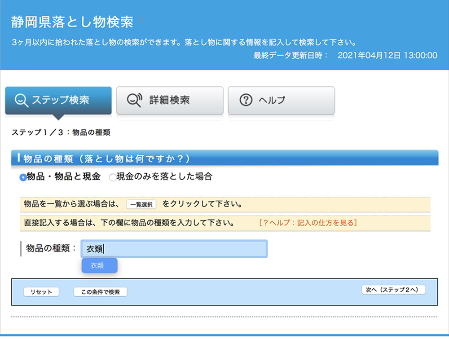Select the 物品・物品と現金 radio button
Viewport: 449px width, 339px height.
pos(23,177)
